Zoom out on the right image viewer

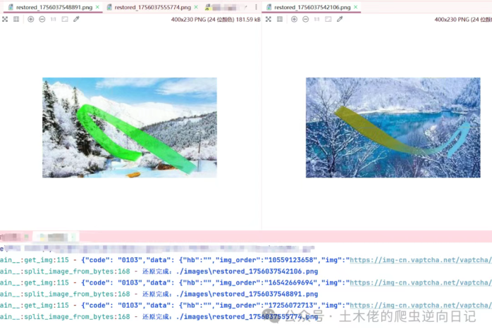pos(305,19)
